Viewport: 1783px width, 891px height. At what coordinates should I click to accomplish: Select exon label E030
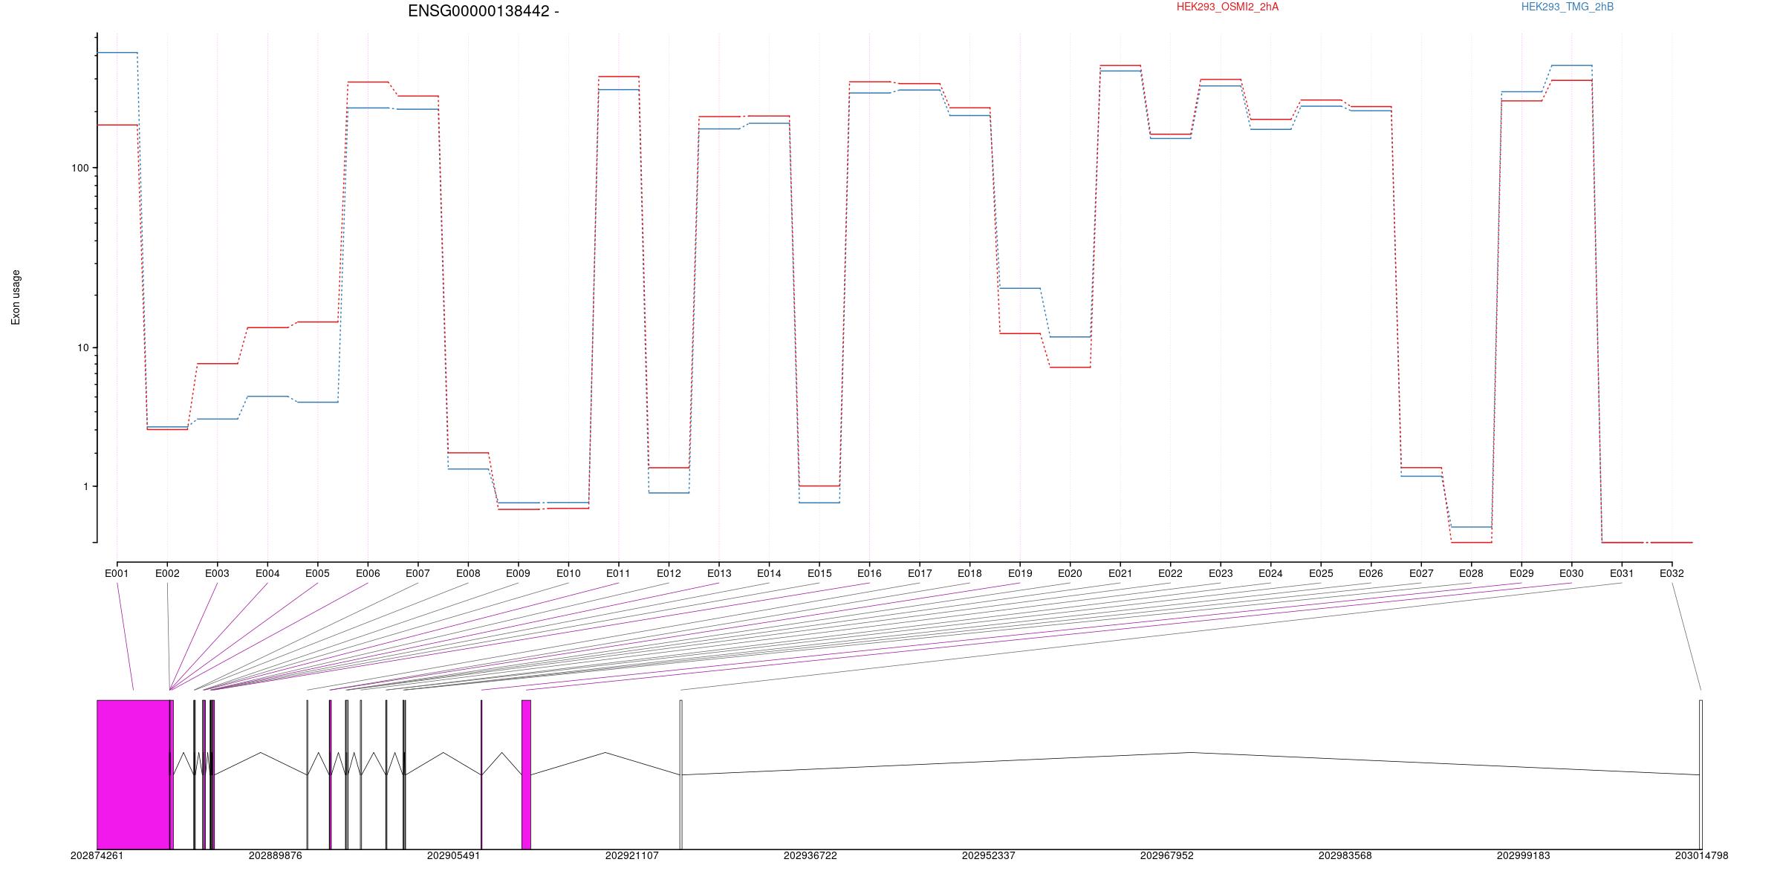(x=1571, y=573)
